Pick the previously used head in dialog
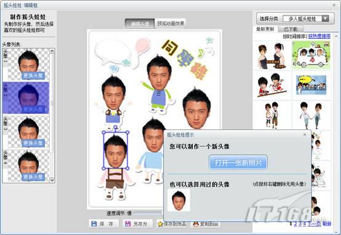341x235 pixels. click(179, 200)
